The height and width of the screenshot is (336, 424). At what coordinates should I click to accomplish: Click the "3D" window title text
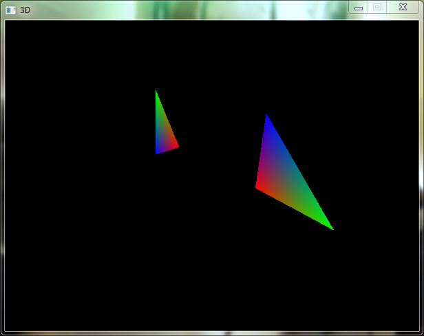[25, 10]
